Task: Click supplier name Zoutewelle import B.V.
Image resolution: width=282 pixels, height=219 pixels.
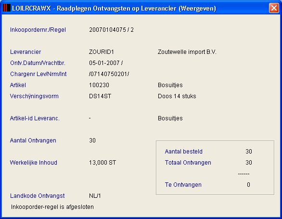Action: point(187,52)
